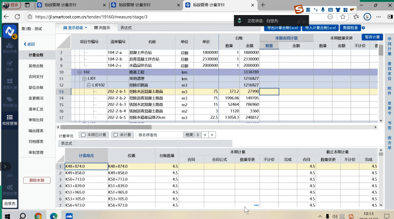The height and width of the screenshot is (219, 394).
Task: Open Edge from the taskbar
Action: pyautogui.click(x=53, y=216)
